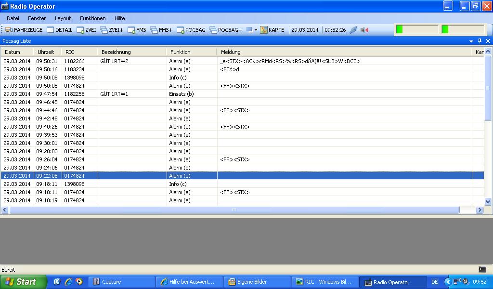Mute sound with the speaker icon
This screenshot has height=289, width=493.
(x=364, y=30)
